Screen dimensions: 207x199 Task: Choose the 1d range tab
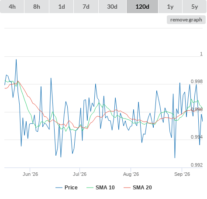coord(62,7)
